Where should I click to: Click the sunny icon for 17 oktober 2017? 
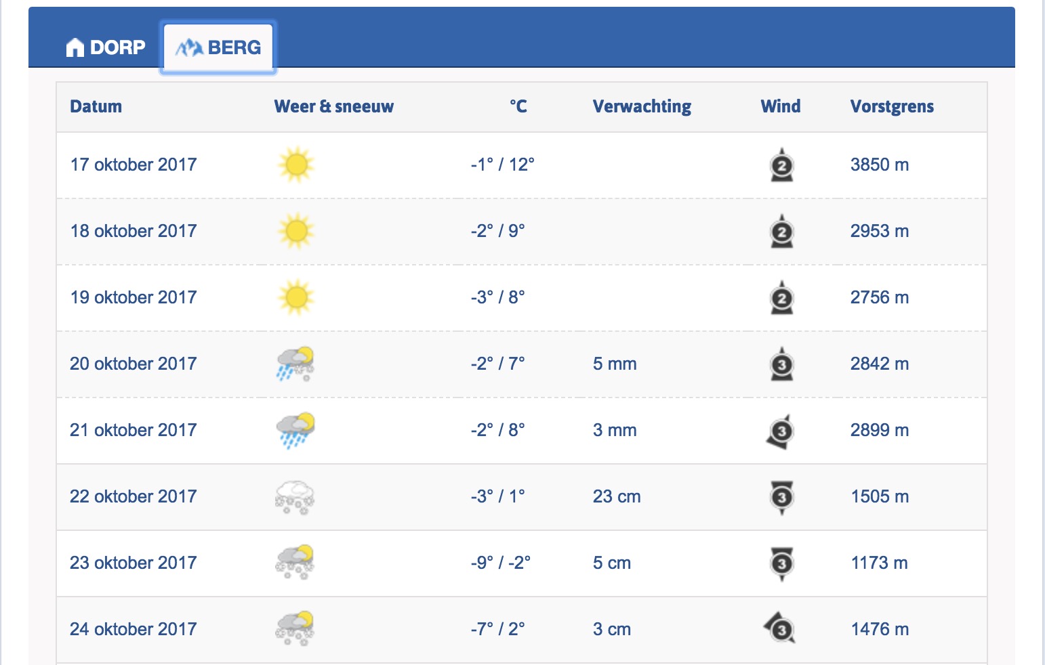pos(295,165)
